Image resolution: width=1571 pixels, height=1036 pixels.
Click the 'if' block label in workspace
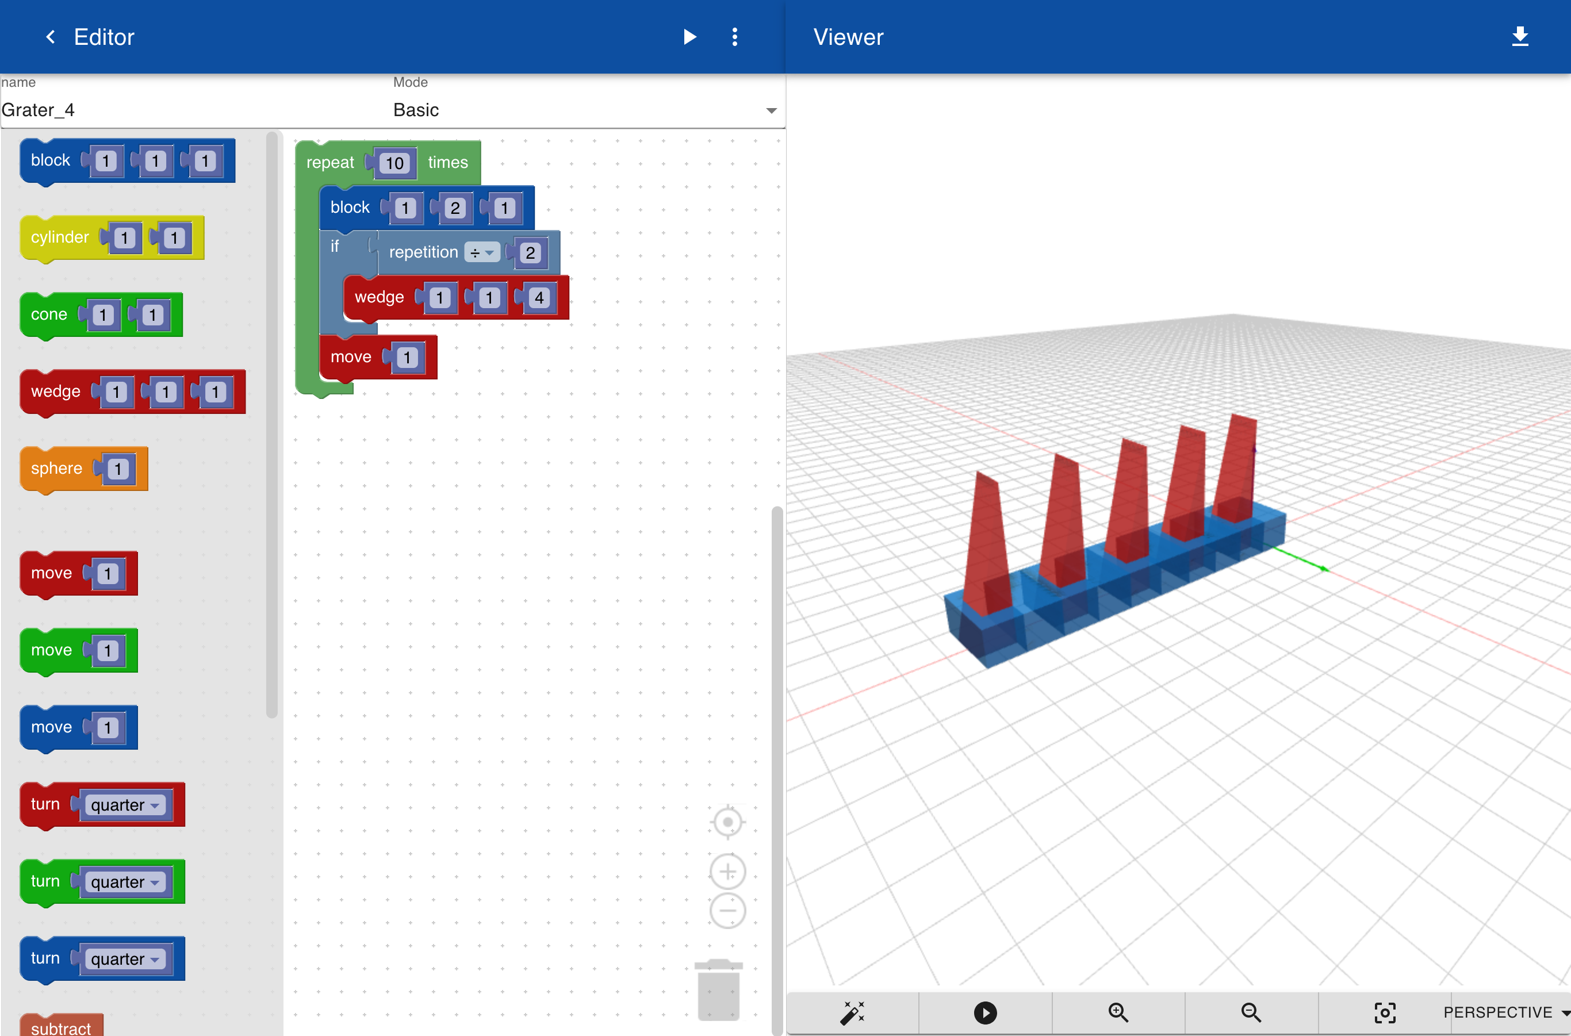[335, 246]
